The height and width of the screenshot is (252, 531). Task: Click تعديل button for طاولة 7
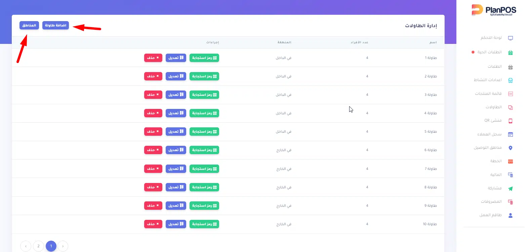(x=176, y=169)
